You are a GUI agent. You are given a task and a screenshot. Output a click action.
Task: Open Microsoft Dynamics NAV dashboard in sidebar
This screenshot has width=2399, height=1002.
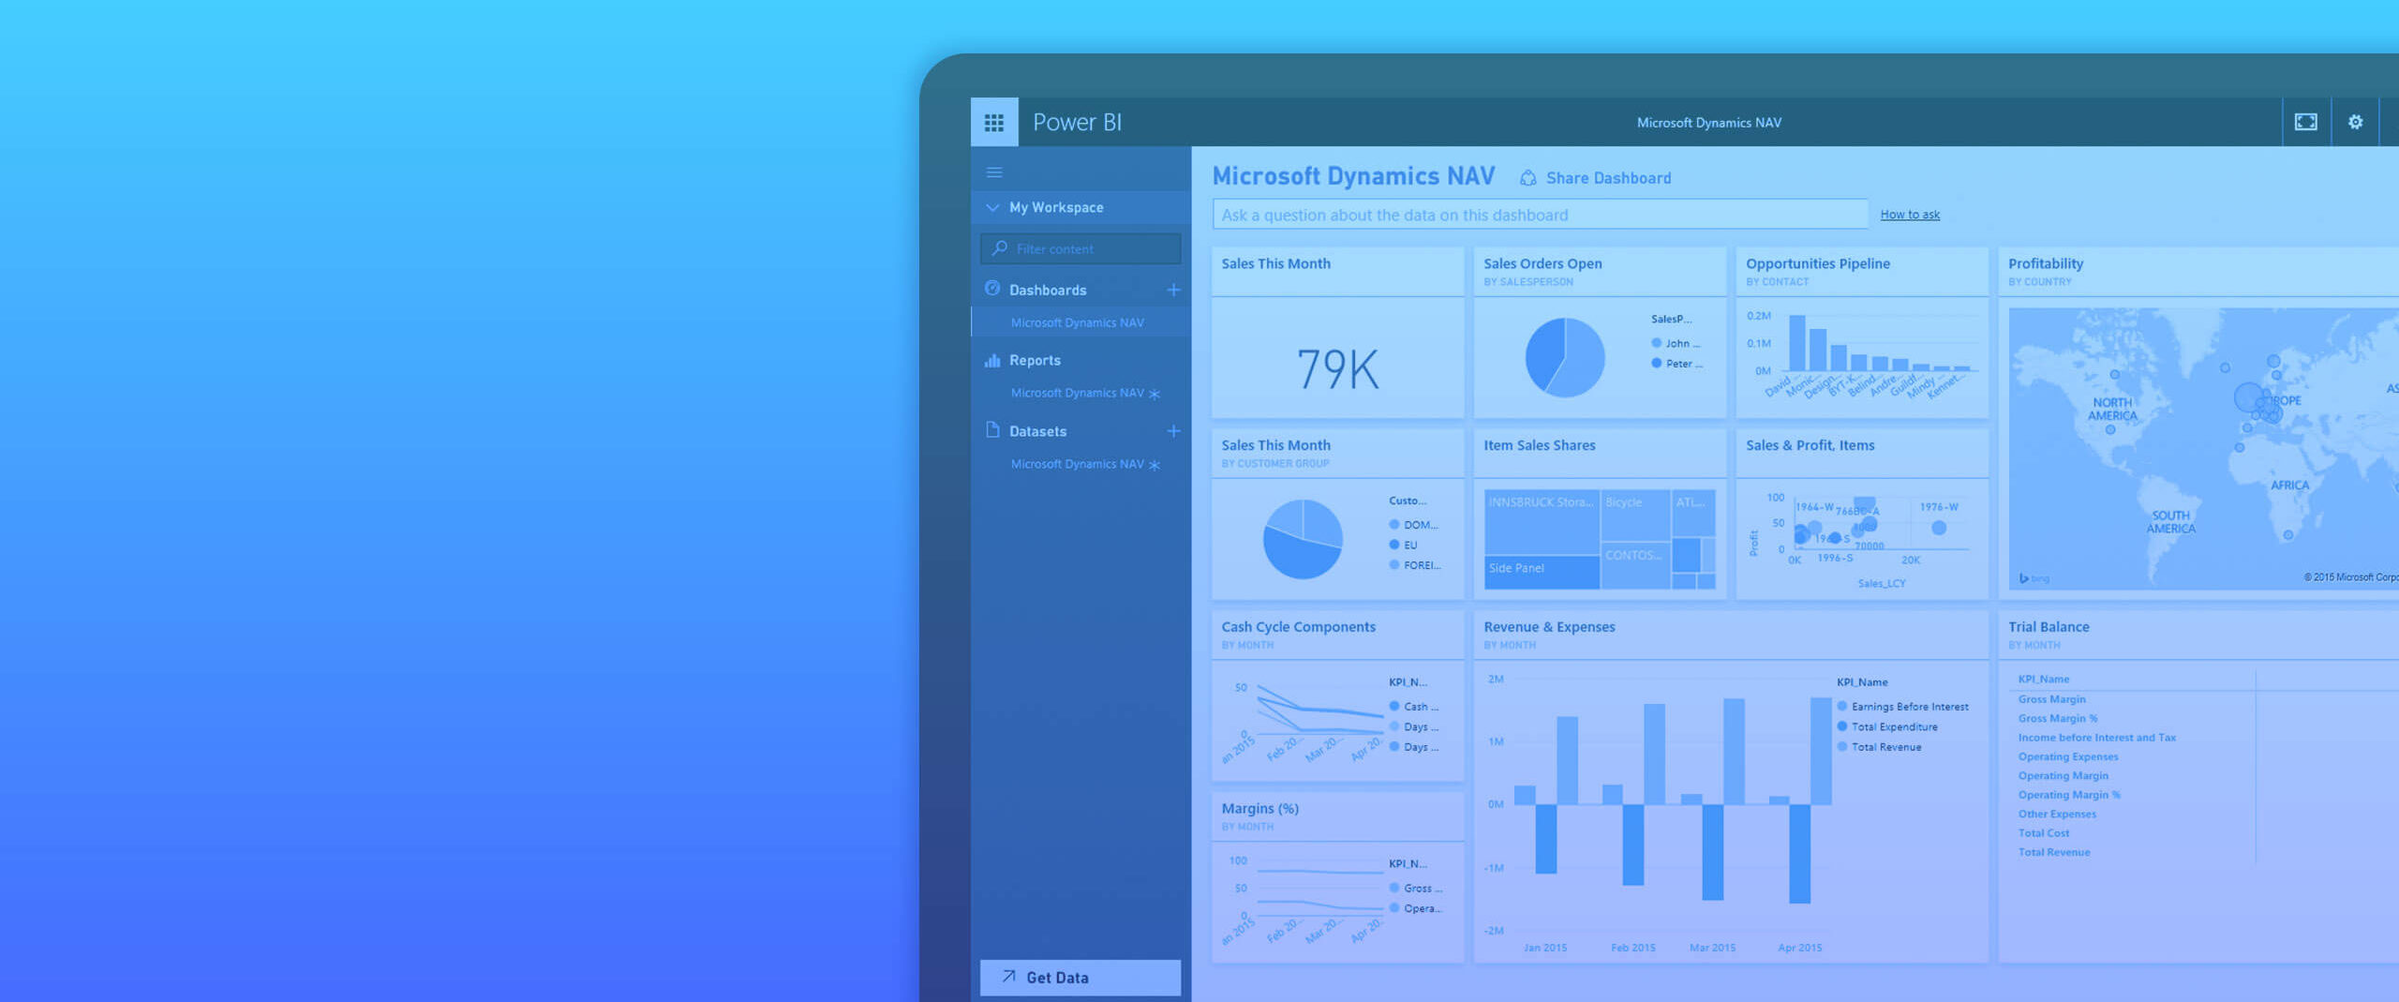1077,322
